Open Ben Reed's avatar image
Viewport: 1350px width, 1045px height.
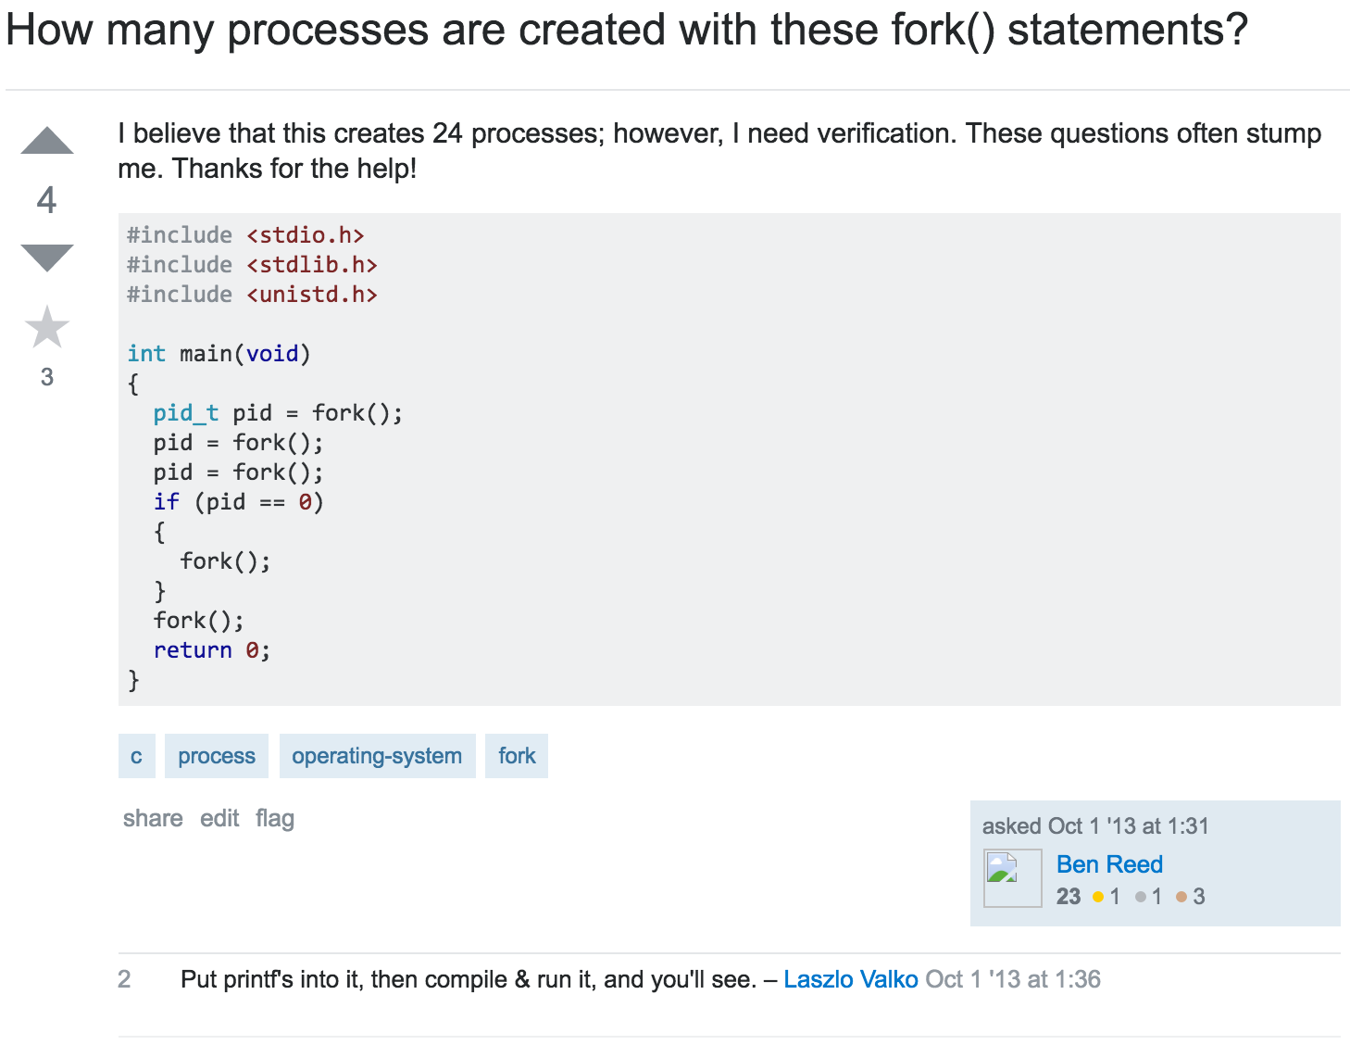1012,877
